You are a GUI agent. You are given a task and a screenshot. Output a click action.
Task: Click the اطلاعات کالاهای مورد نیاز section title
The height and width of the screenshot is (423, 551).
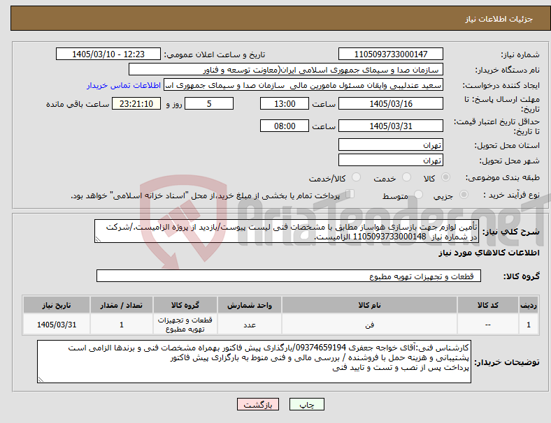[x=489, y=253]
